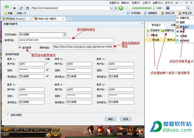Open the address bar history dropdown
194x138 pixels.
pos(112,8)
